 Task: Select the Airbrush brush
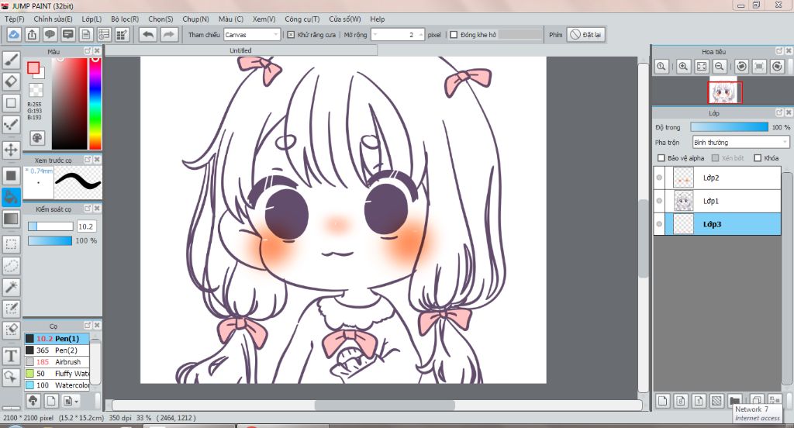pos(57,361)
